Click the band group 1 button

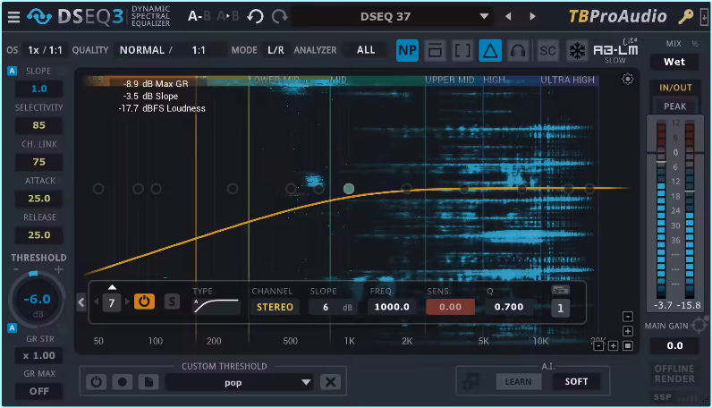pyautogui.click(x=560, y=308)
